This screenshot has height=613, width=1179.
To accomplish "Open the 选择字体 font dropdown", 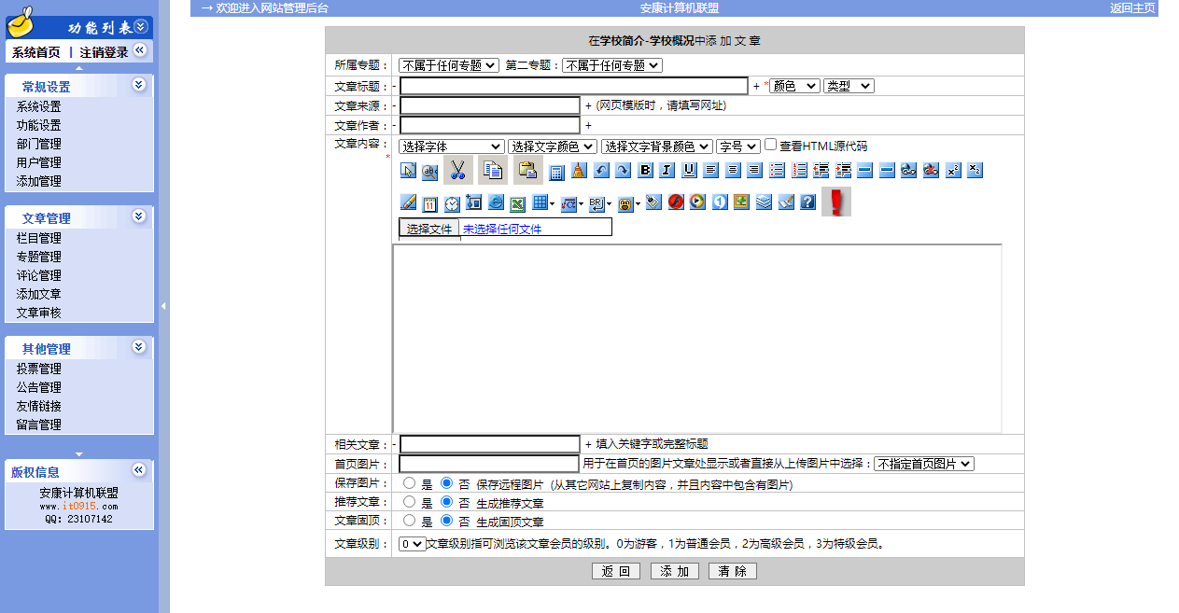I will click(451, 146).
